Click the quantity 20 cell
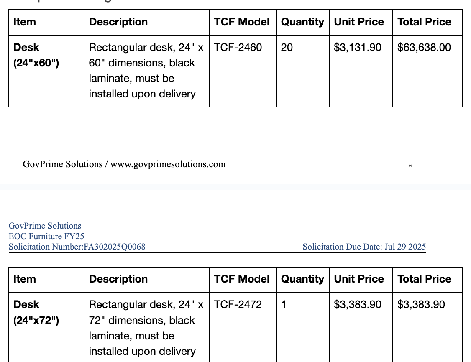 [302, 71]
